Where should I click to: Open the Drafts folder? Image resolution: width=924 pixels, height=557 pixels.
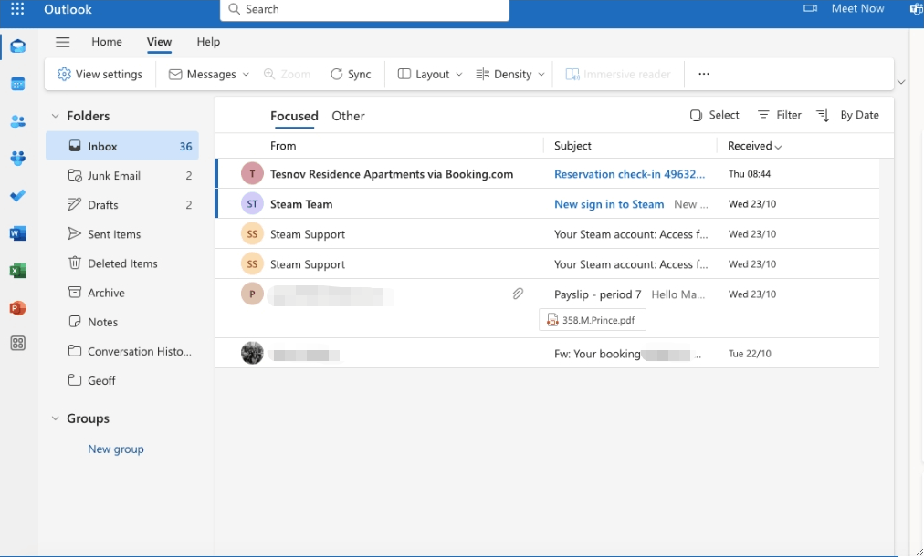click(122, 205)
